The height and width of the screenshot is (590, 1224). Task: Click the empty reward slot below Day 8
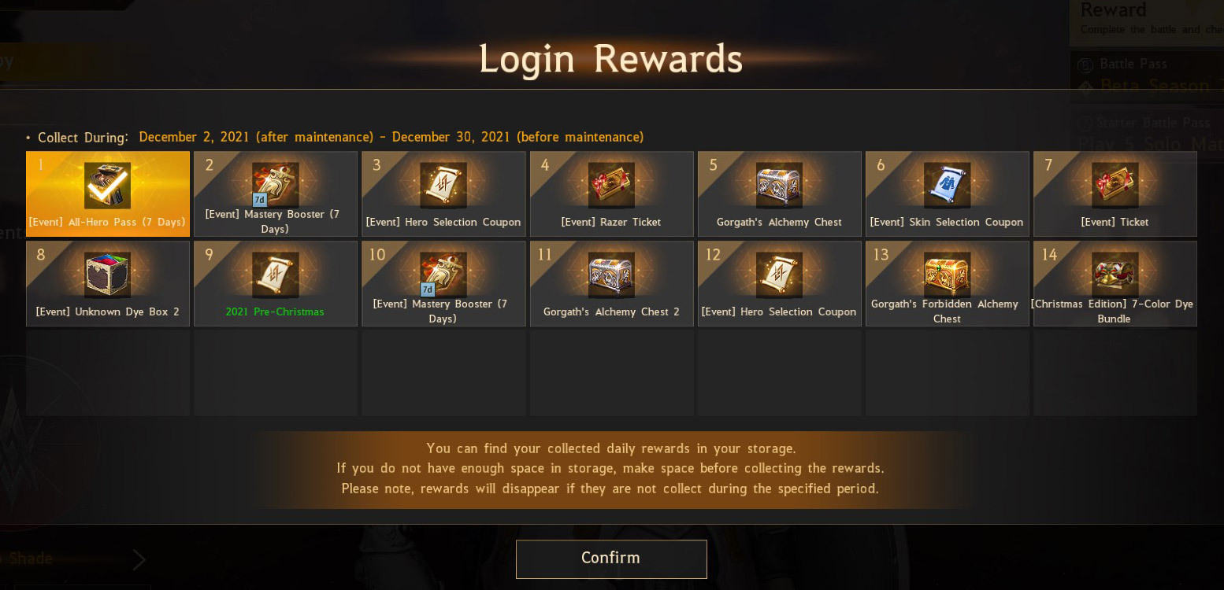pos(108,373)
